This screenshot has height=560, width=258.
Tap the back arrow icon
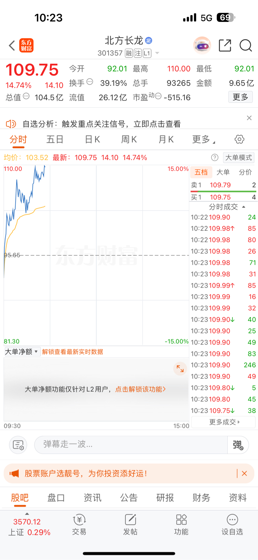tap(12, 45)
